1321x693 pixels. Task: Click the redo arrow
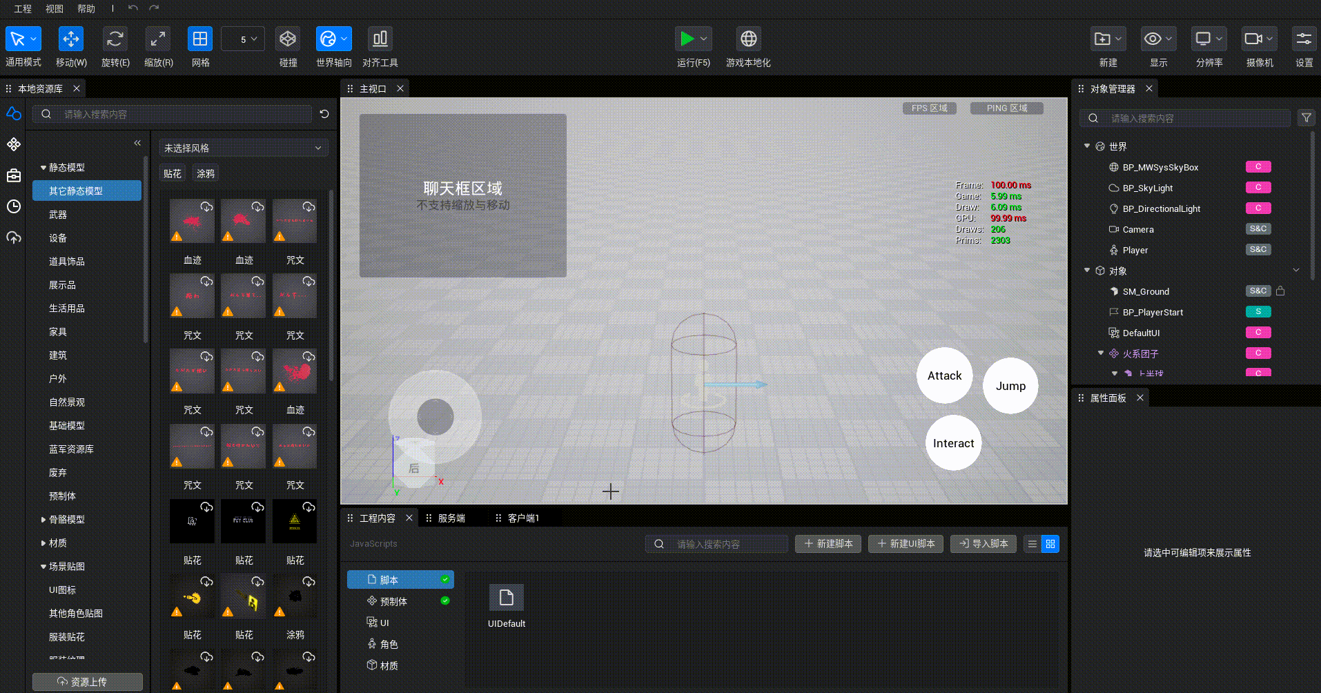pyautogui.click(x=154, y=8)
